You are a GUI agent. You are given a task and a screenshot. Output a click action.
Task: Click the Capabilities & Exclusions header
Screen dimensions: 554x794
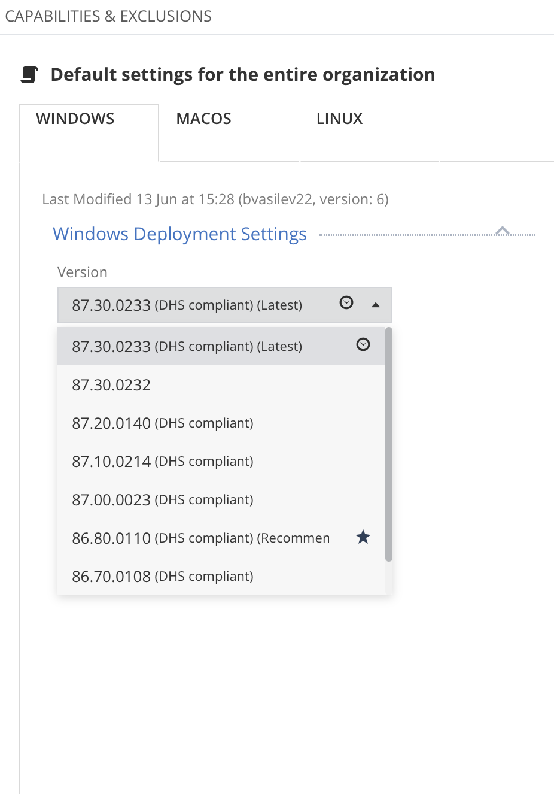pos(108,16)
